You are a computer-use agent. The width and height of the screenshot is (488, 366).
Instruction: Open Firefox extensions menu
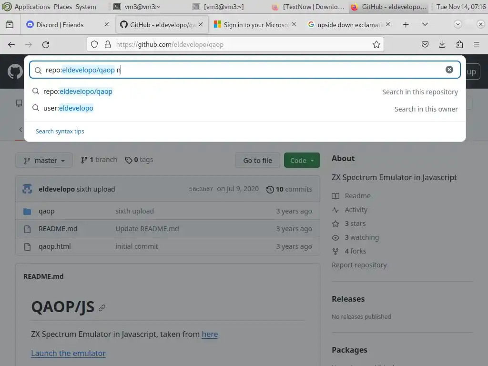coord(459,44)
